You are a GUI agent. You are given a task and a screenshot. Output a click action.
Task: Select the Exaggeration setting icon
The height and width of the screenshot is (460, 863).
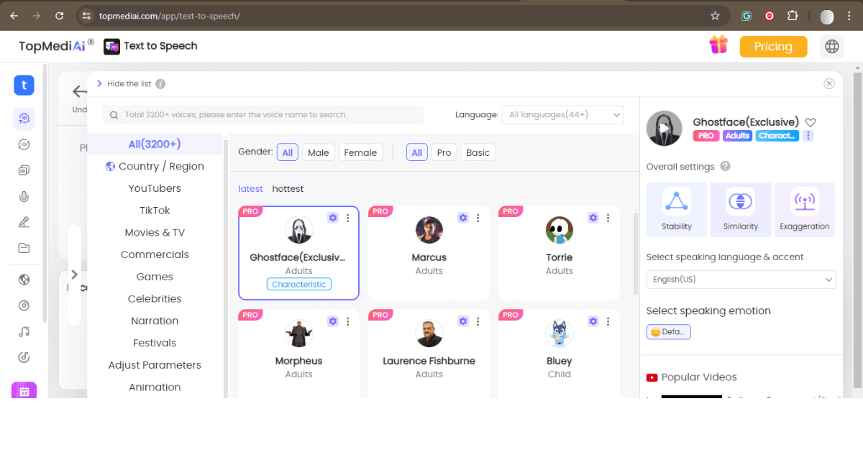coord(804,202)
